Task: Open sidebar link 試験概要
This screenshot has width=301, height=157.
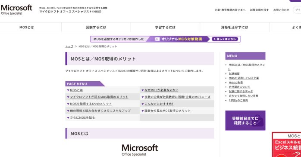Action: point(234,74)
